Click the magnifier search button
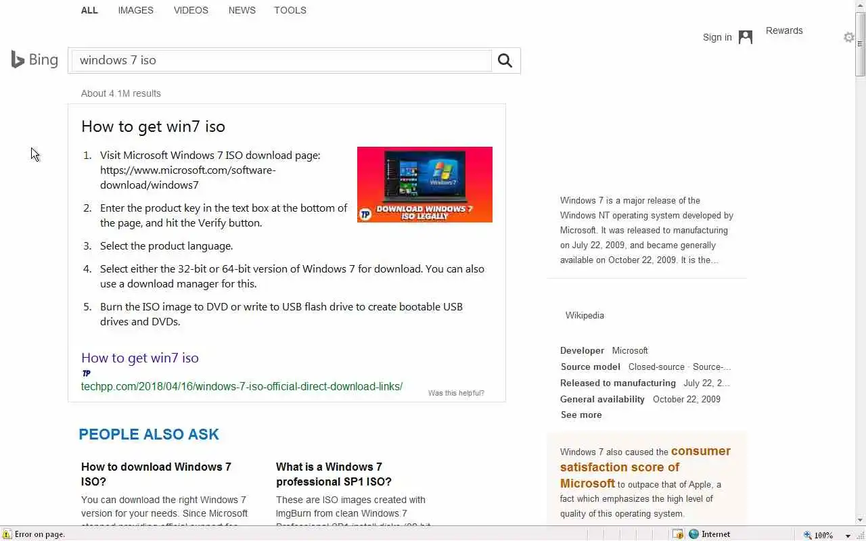Screen dimensions: 866x541 pyautogui.click(x=505, y=60)
